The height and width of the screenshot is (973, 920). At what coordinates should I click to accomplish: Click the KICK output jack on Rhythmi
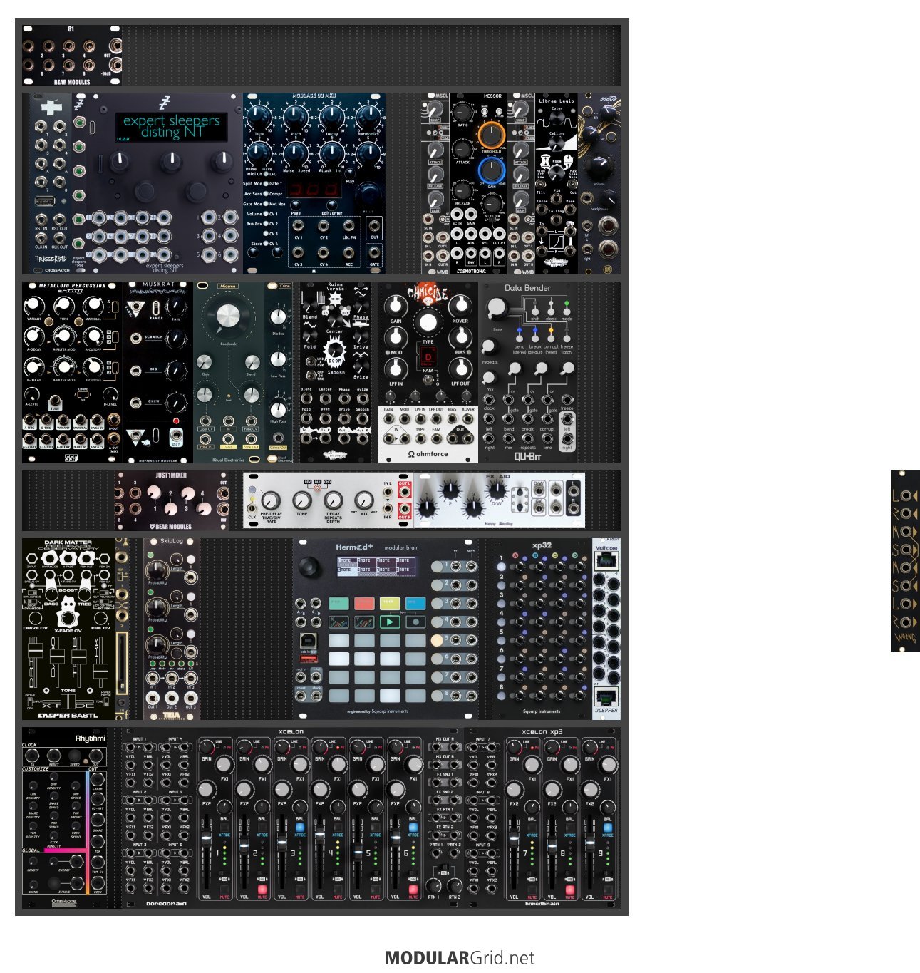coord(98,884)
